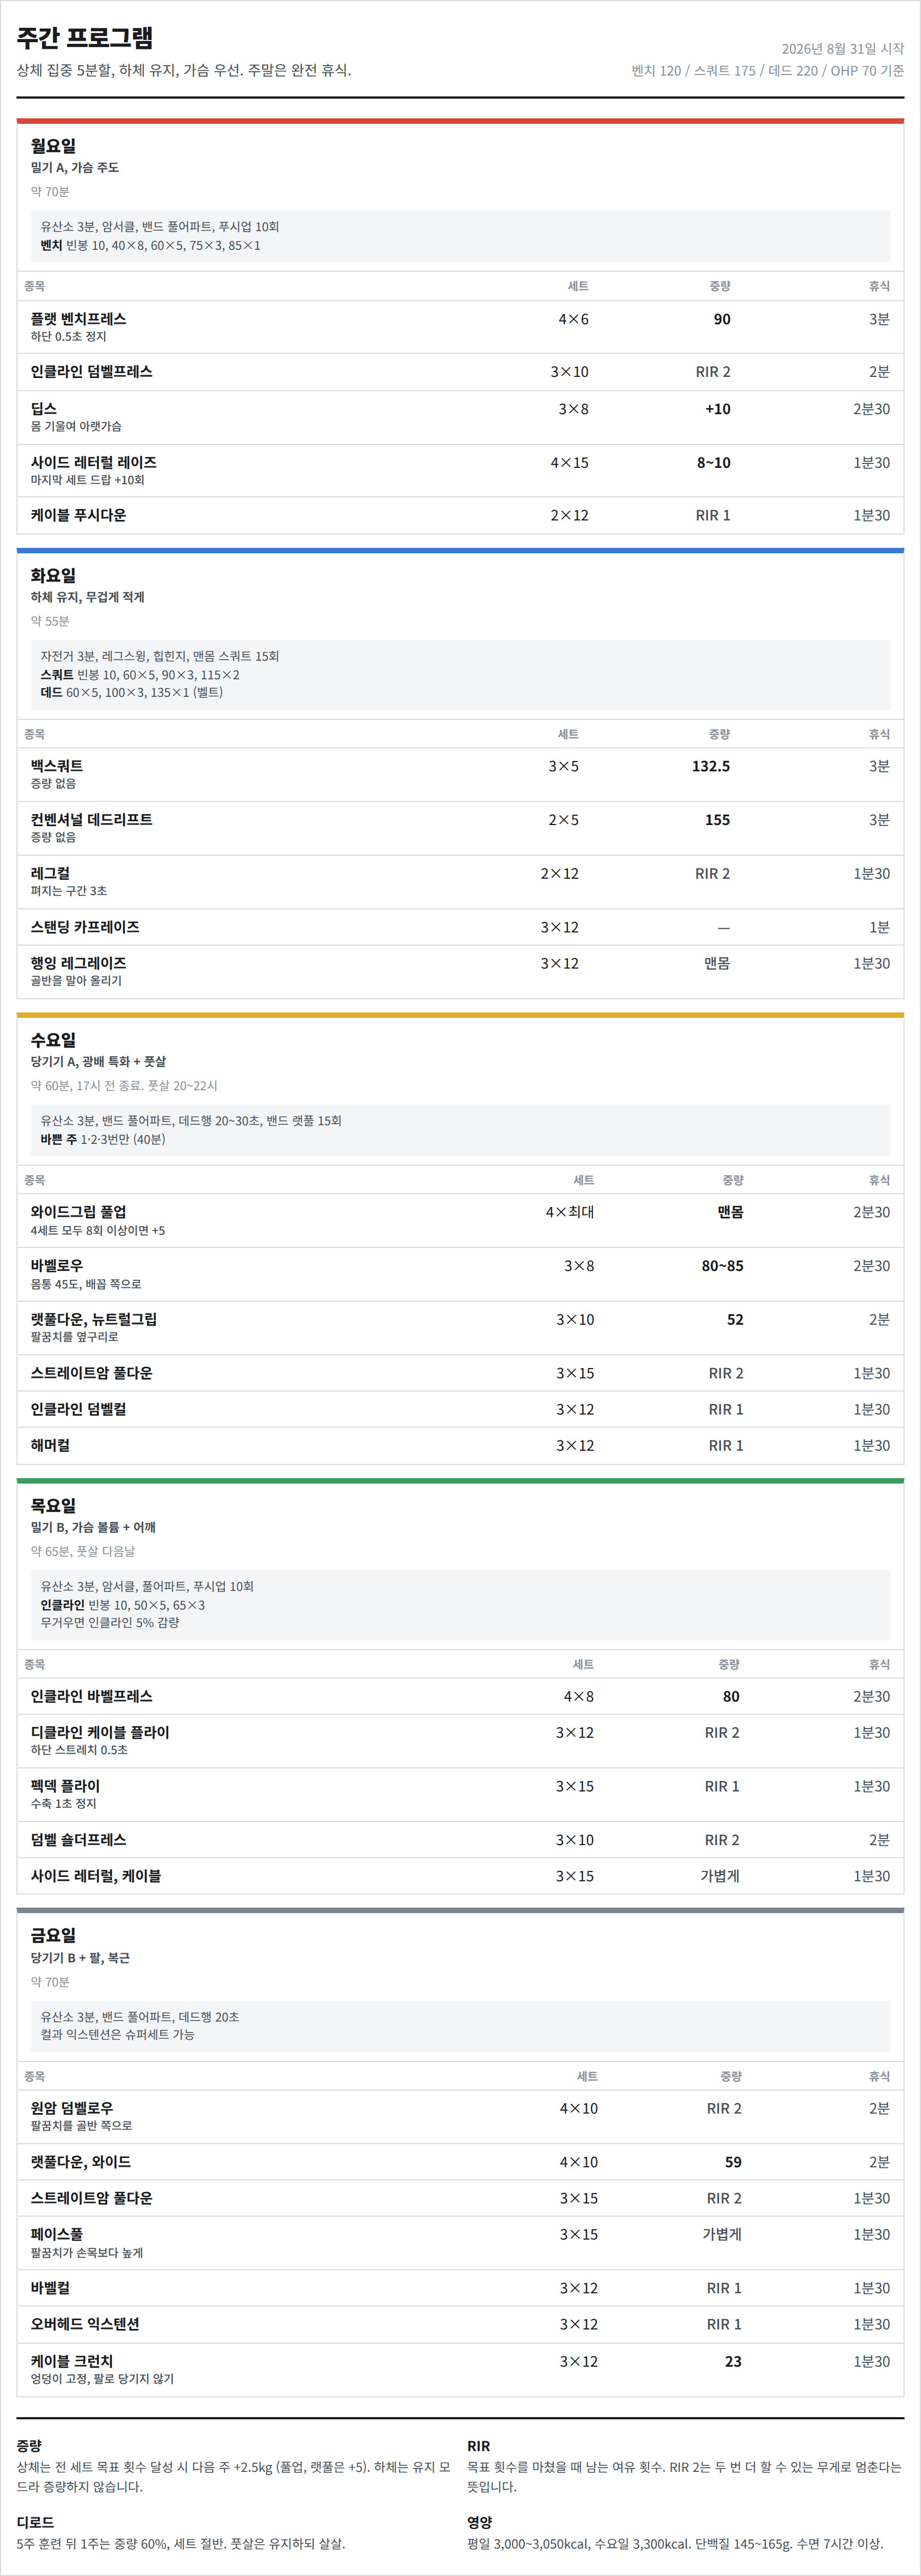Image resolution: width=921 pixels, height=2576 pixels.
Task: Select the 인클라인 덤벨프레스 exercise name
Action: pyautogui.click(x=91, y=371)
